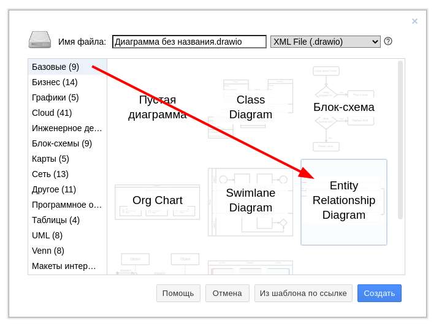Screen dimensions: 439x326
Task: Click the template list vertical scrollbar
Action: pos(400,140)
